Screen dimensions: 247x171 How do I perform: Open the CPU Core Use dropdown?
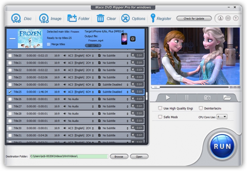click(x=222, y=116)
